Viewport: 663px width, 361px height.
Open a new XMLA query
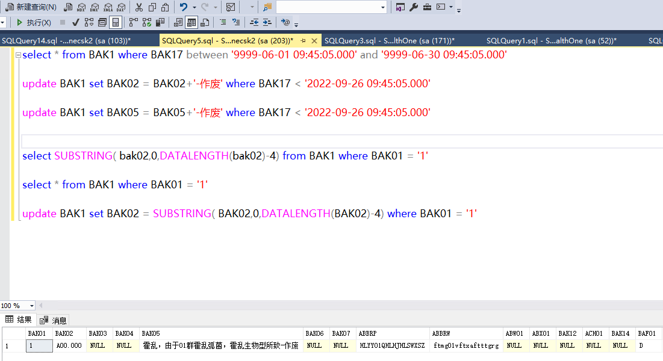(x=110, y=7)
